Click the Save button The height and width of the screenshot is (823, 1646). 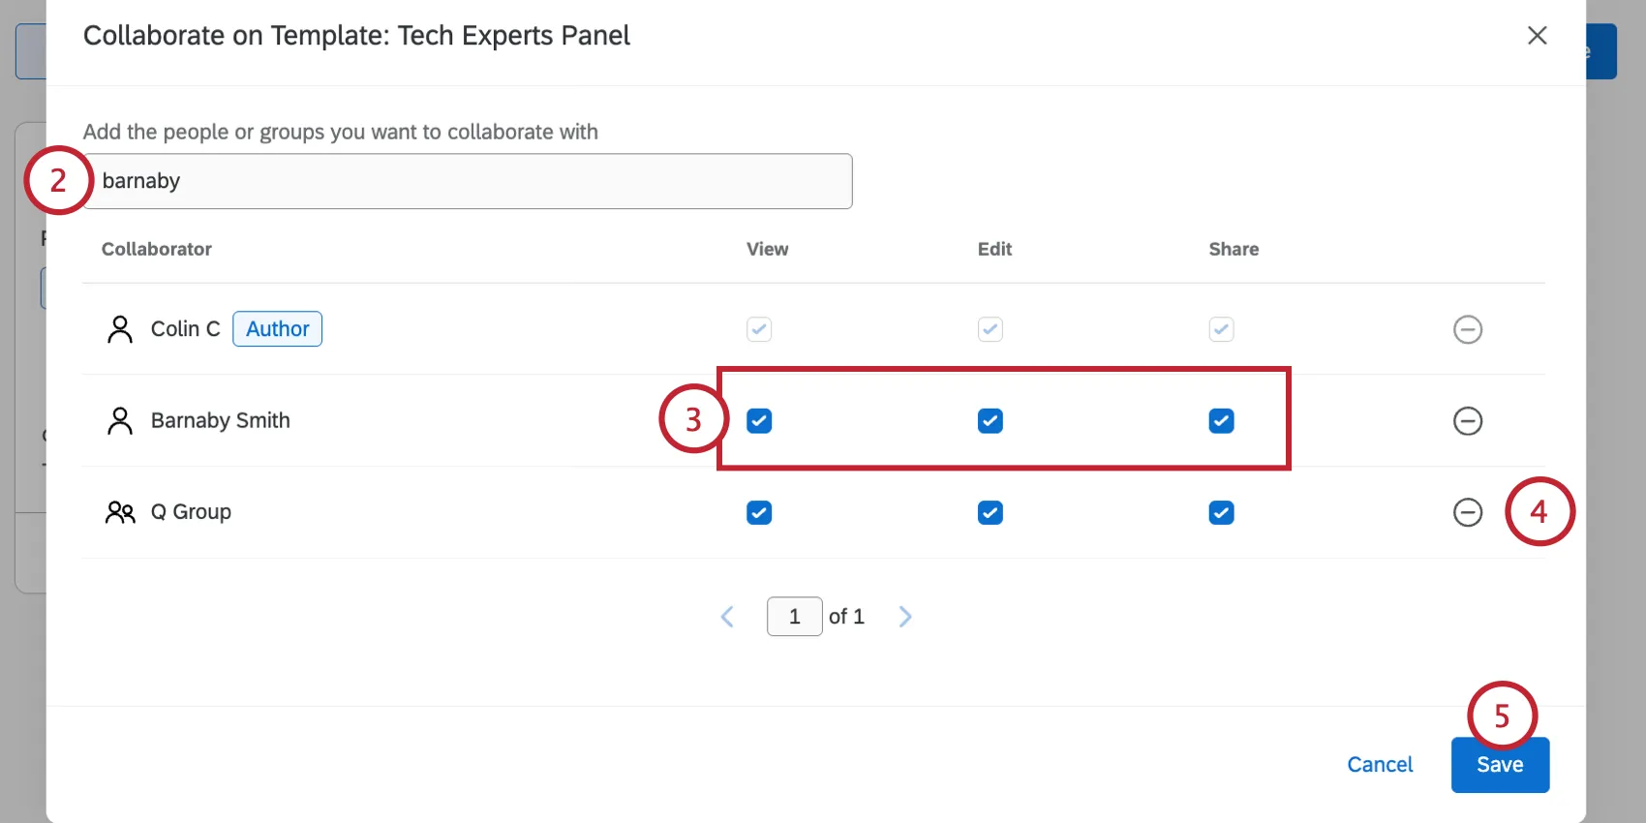point(1500,765)
